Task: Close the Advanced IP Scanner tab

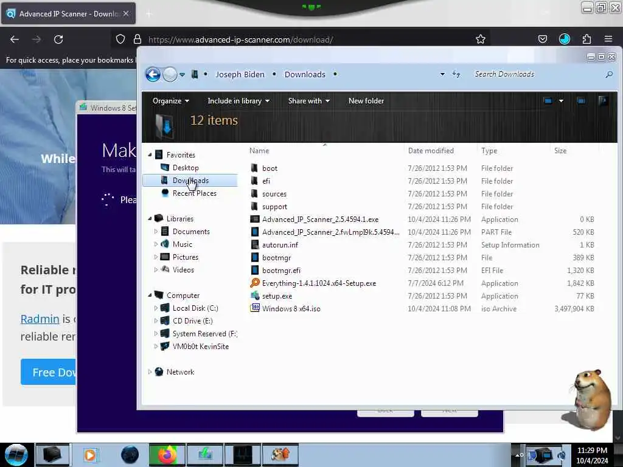Action: coord(126,13)
